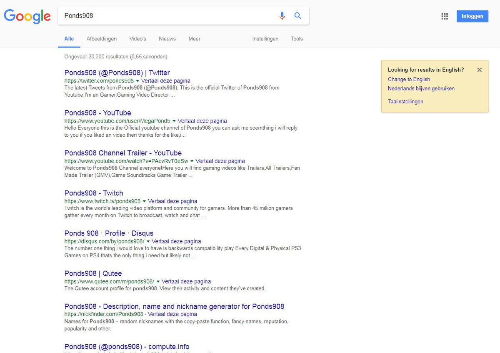The image size is (500, 353).
Task: Expand arrow beside qutee.com URL
Action: tap(158, 282)
